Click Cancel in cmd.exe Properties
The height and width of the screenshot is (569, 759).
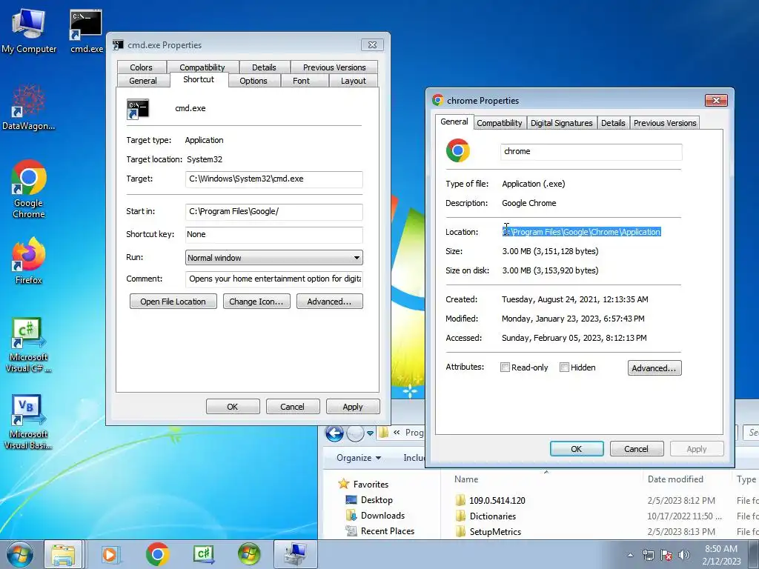pyautogui.click(x=292, y=407)
